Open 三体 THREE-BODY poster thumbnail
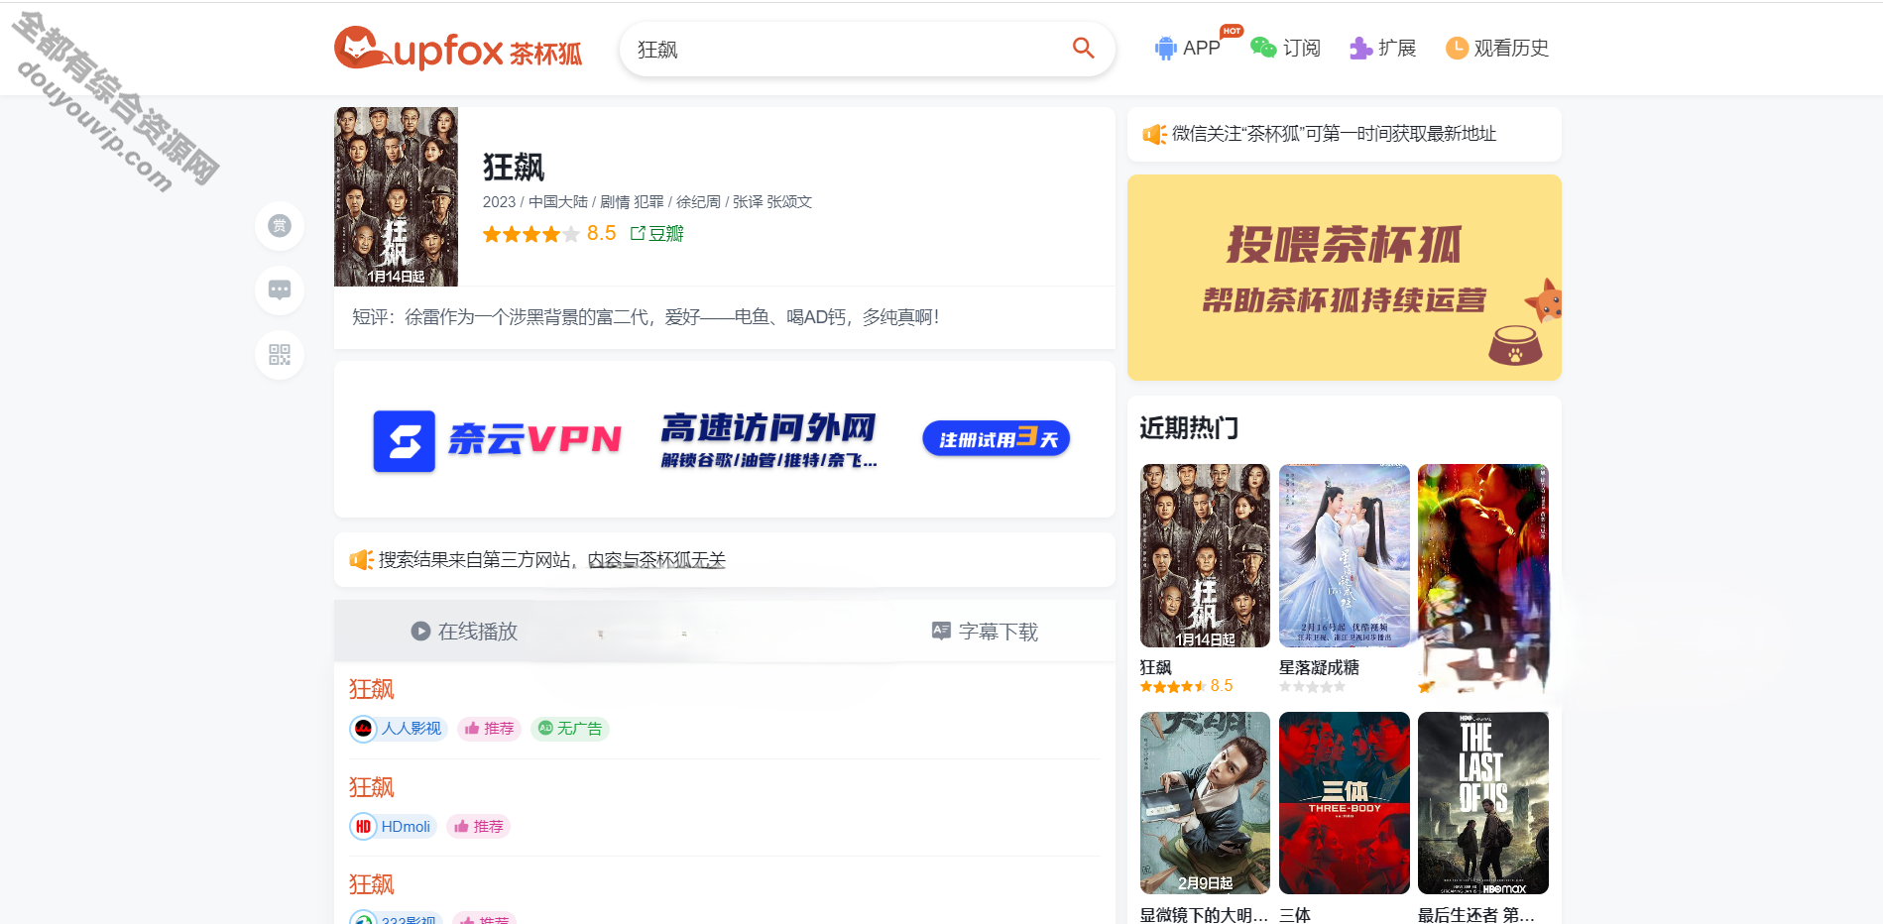The width and height of the screenshot is (1883, 924). click(1344, 803)
